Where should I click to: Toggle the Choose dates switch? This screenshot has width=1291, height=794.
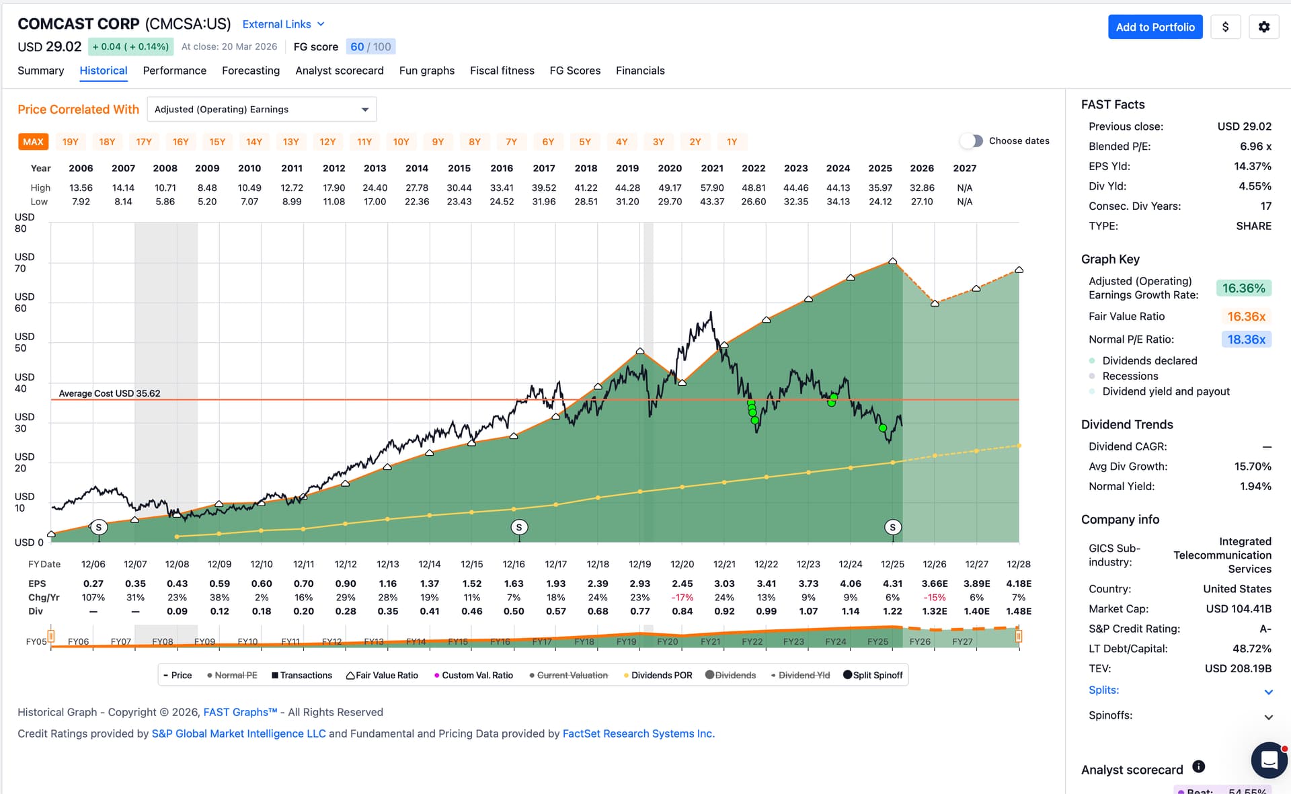(971, 141)
